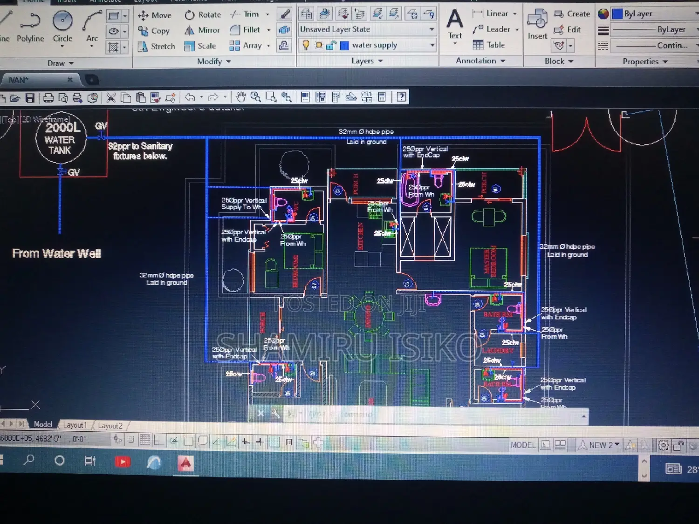Toggle snap mode in status bar
Screen dimensions: 699x524
pyautogui.click(x=131, y=439)
